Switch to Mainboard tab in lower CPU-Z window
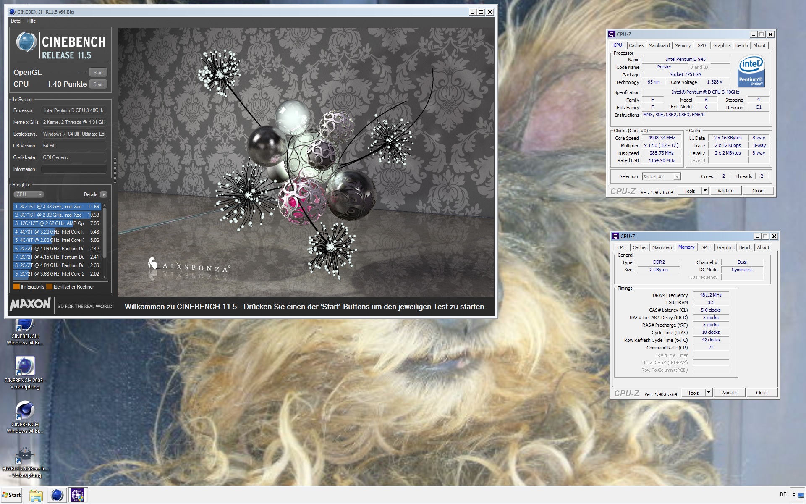 (663, 247)
